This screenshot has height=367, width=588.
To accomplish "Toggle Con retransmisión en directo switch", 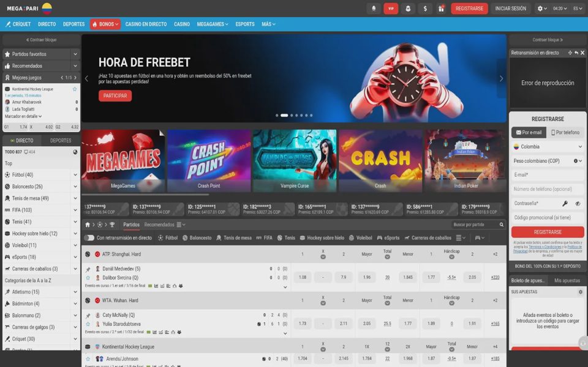I will coord(89,238).
